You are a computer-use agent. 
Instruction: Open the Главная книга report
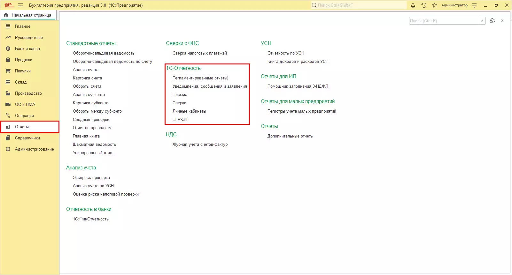[86, 136]
